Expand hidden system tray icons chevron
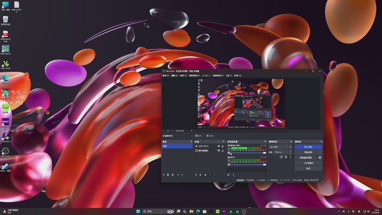The image size is (382, 215). 339,211
